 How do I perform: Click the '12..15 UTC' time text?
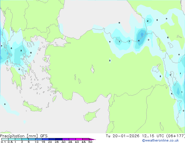pyautogui.click(x=153, y=136)
